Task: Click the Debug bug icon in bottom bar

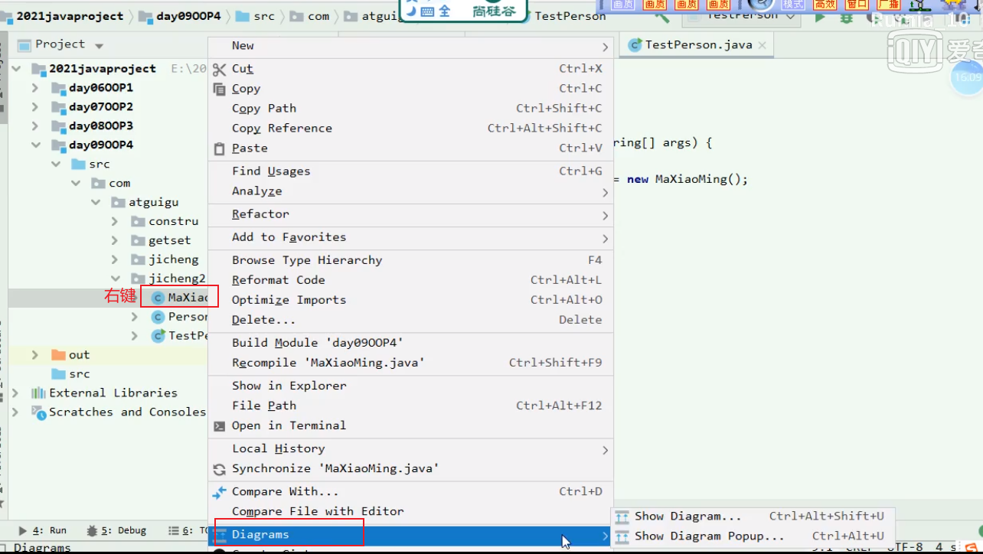Action: [x=92, y=530]
